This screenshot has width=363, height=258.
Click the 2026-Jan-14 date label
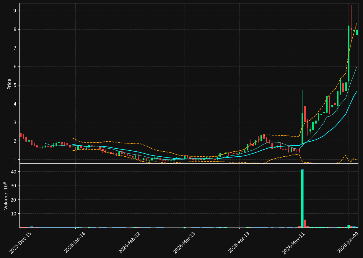tap(75, 243)
